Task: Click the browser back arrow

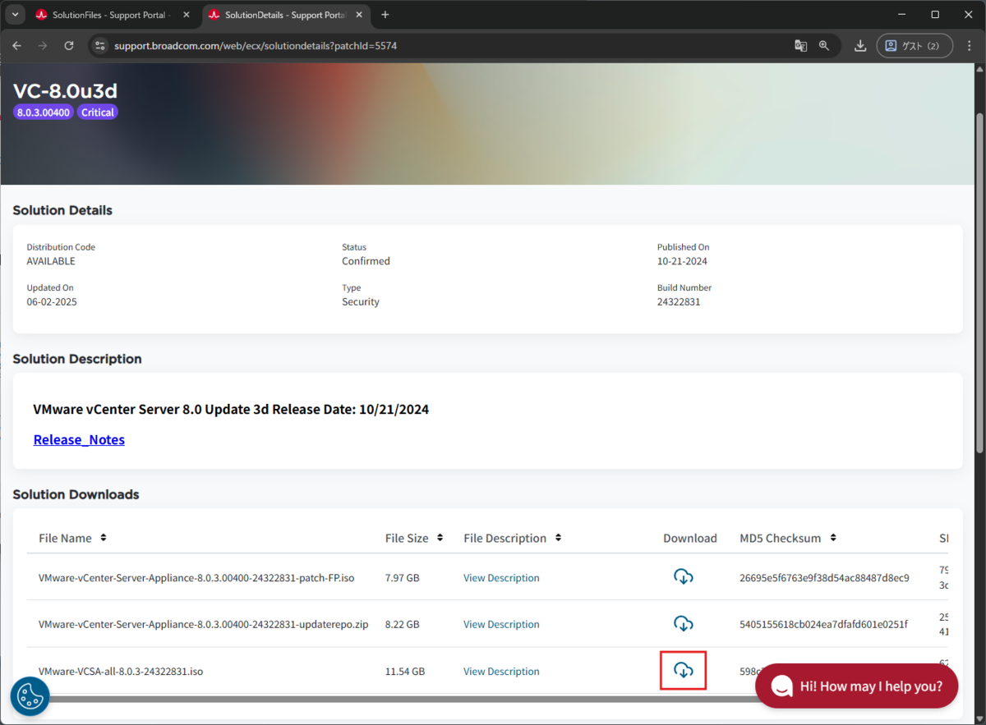Action: (17, 46)
